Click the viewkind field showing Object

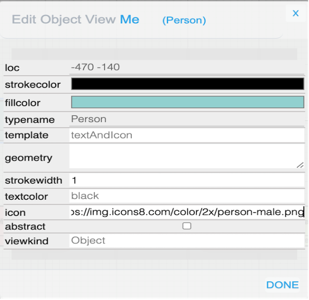(x=187, y=240)
